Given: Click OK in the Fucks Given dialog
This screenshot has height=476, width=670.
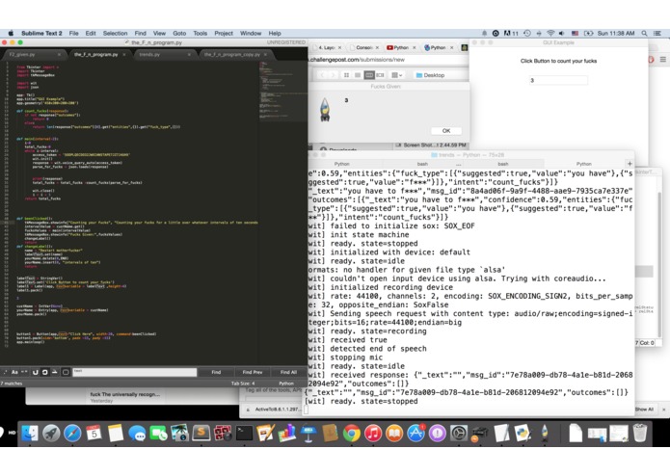Looking at the screenshot, I should click(x=446, y=131).
